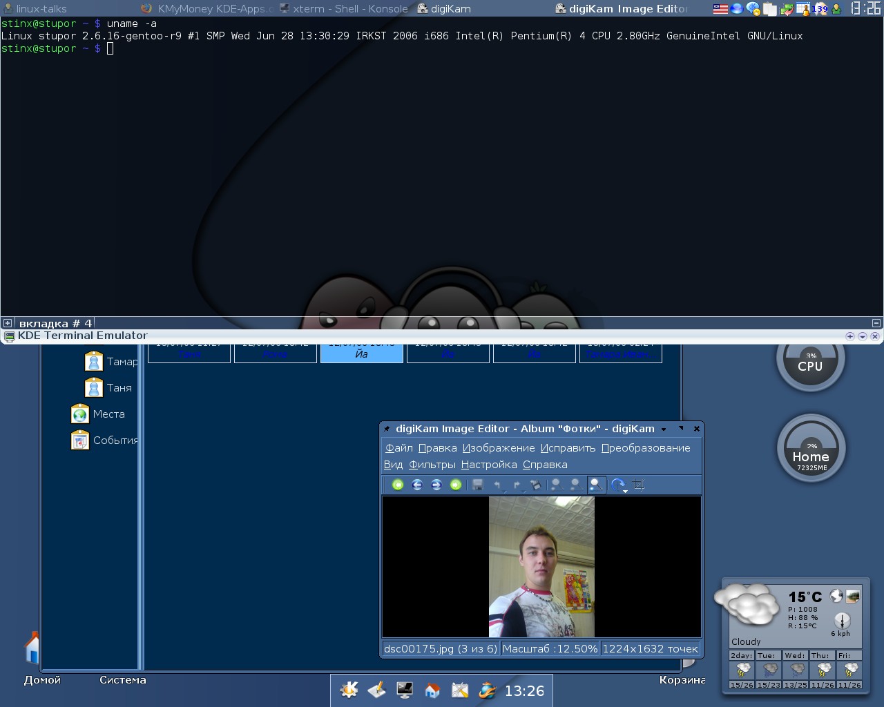Switch to KMyMoney KDE-Apps taskbar entry
Viewport: 884px width, 707px height.
click(x=207, y=9)
